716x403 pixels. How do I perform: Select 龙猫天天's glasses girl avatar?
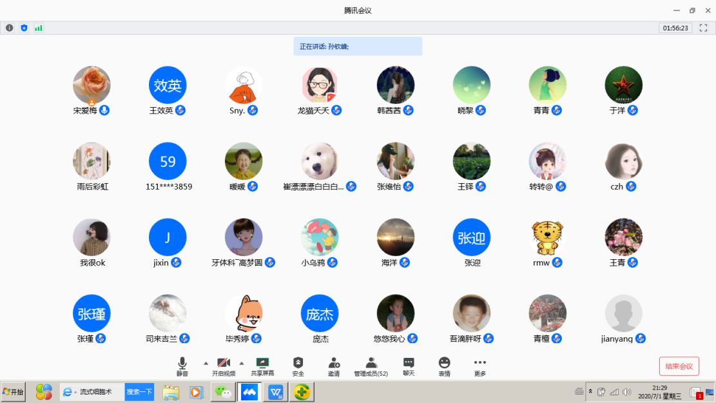[x=320, y=85]
